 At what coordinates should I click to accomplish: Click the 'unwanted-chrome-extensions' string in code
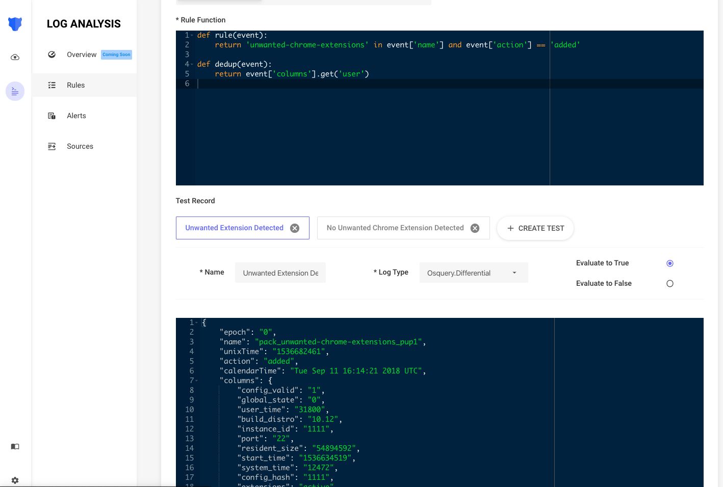pyautogui.click(x=307, y=45)
